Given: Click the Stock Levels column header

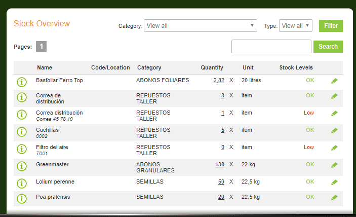Looking at the screenshot, I should [x=296, y=67].
